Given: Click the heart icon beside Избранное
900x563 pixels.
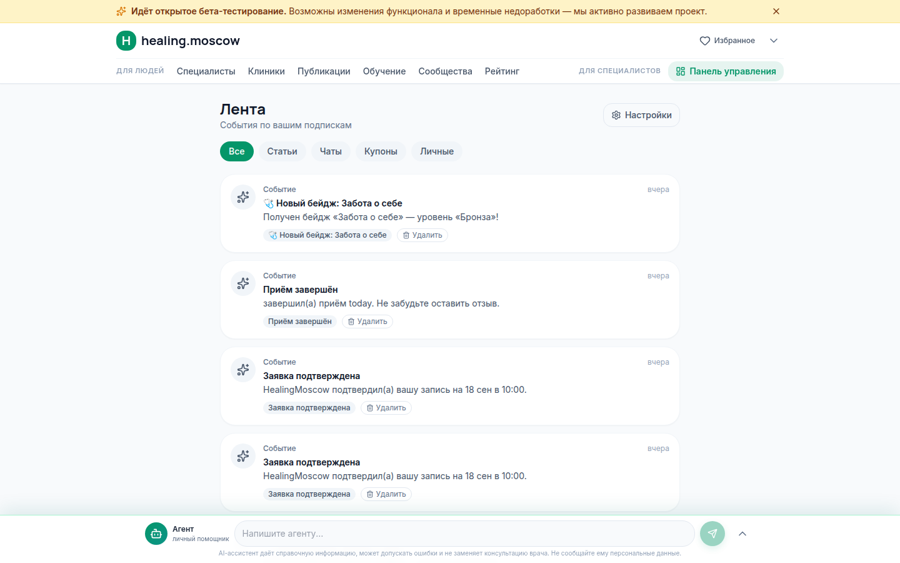Looking at the screenshot, I should point(705,41).
